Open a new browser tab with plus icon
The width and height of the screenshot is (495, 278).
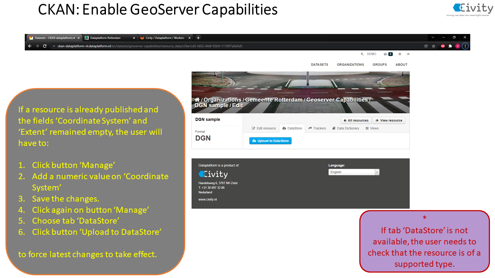point(198,38)
